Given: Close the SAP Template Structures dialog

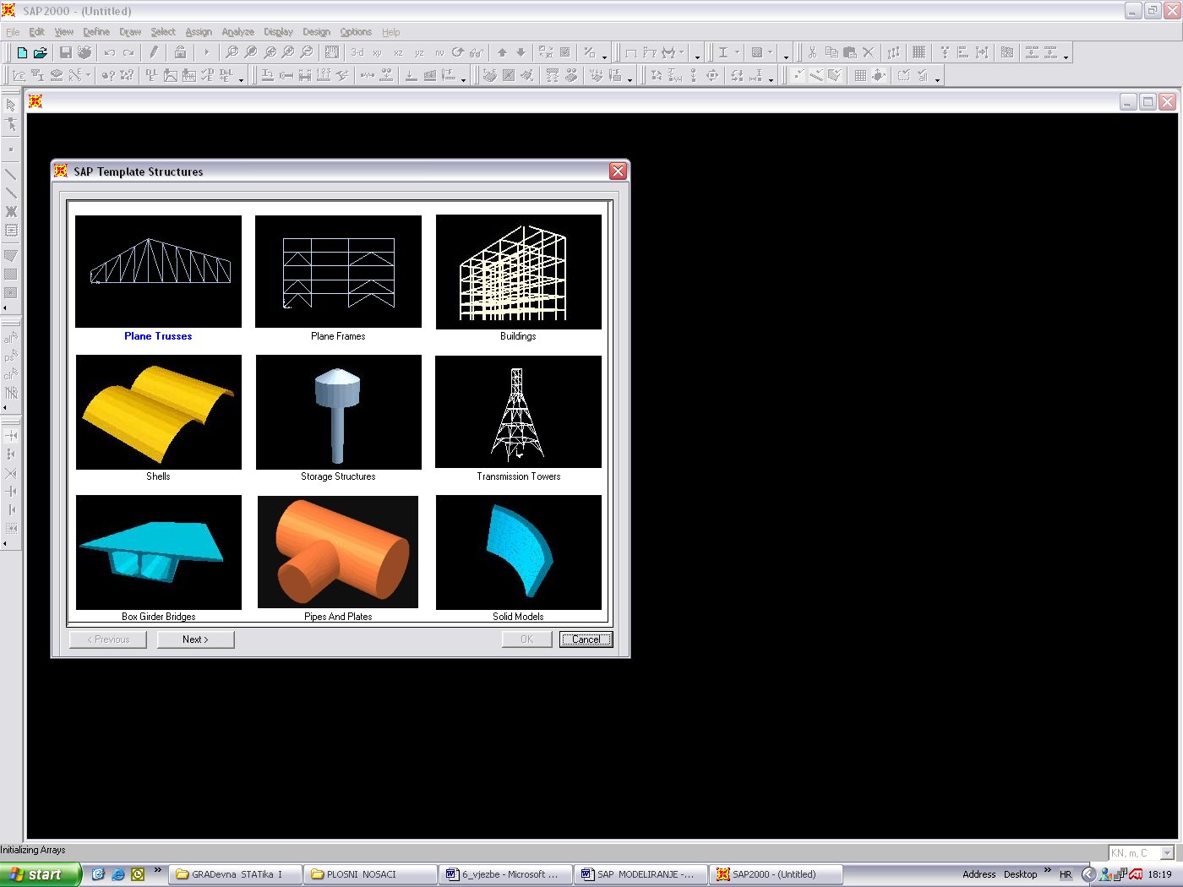Looking at the screenshot, I should click(x=619, y=171).
